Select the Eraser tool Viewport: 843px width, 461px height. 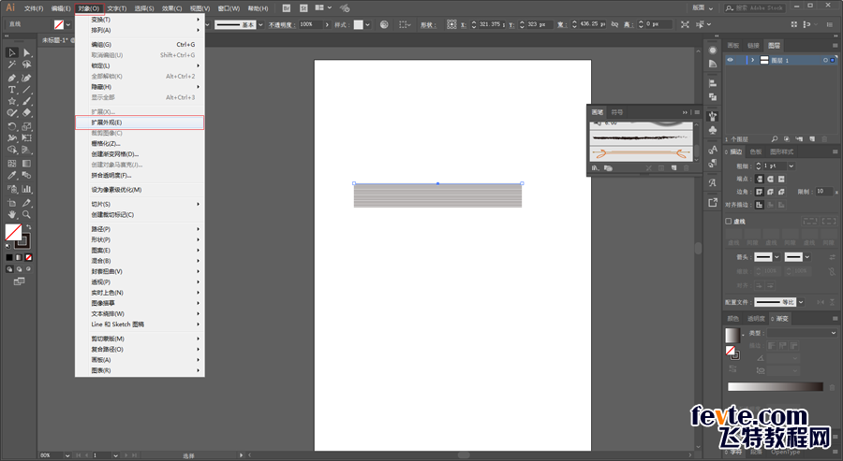pyautogui.click(x=26, y=113)
